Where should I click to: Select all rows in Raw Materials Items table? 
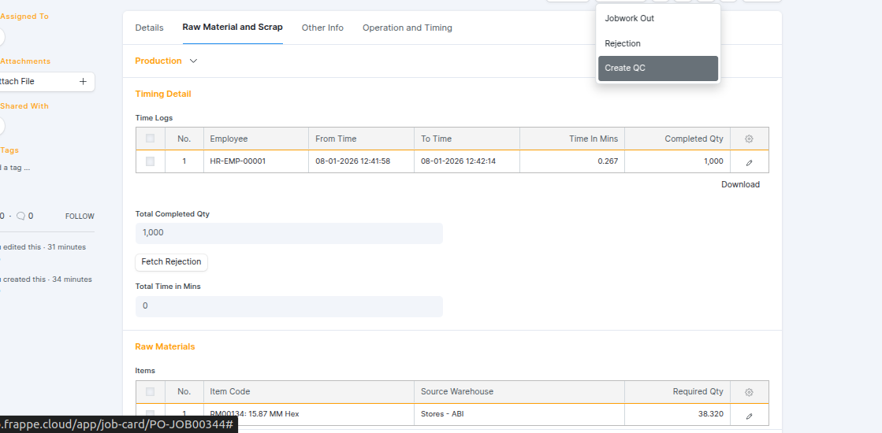coord(150,392)
